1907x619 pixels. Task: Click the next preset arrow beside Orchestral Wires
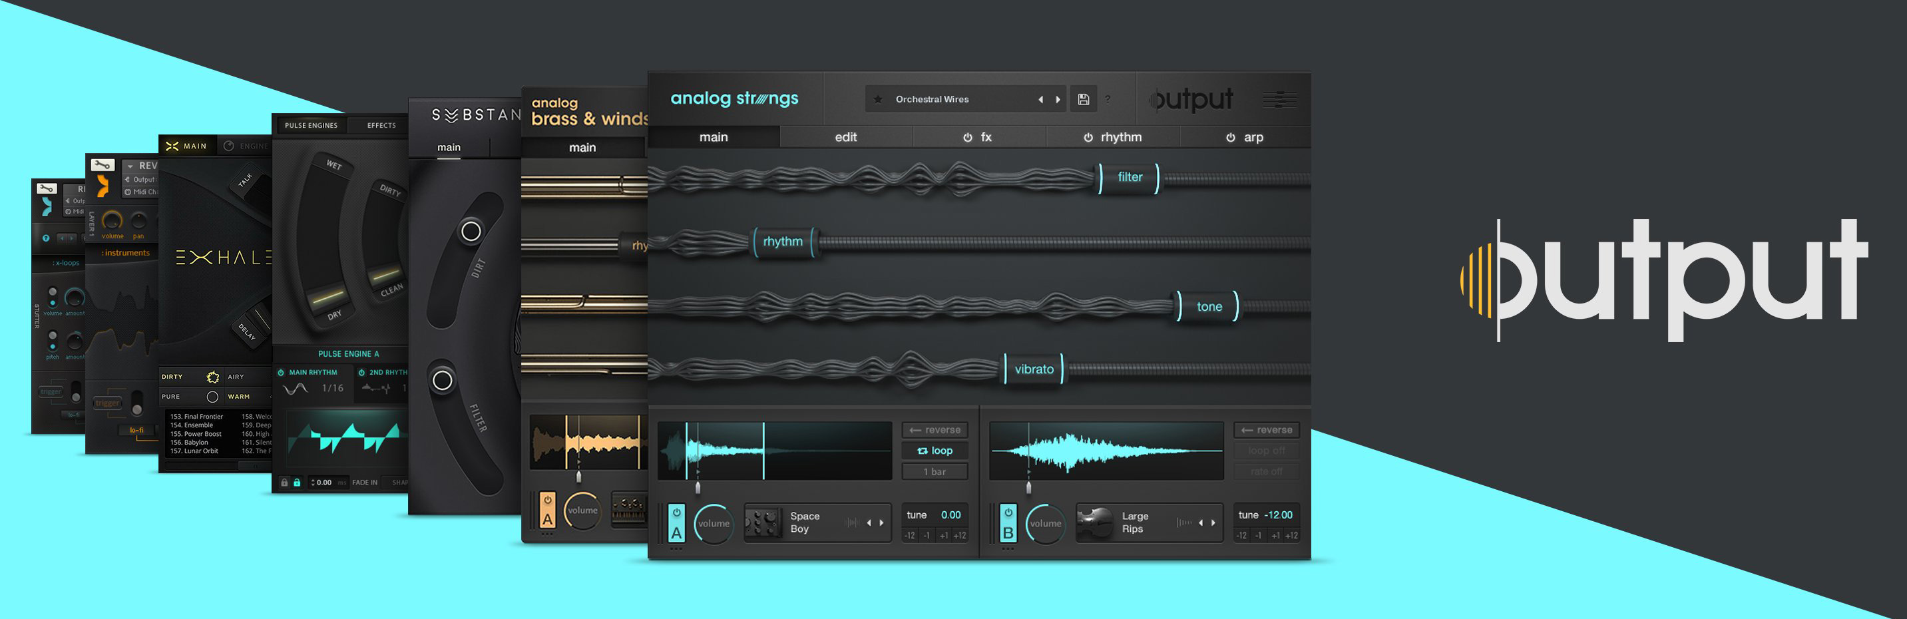(1058, 99)
